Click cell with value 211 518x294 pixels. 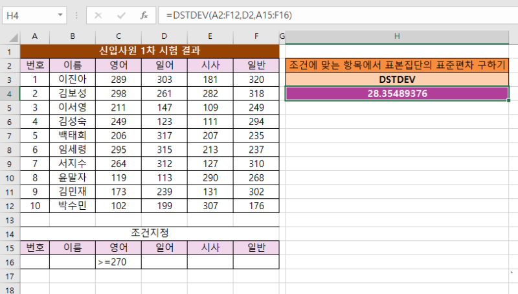(x=118, y=107)
